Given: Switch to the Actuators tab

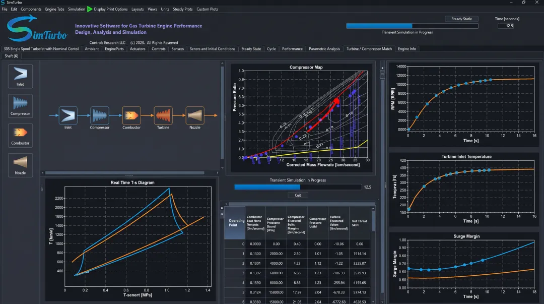Looking at the screenshot, I should (x=138, y=49).
